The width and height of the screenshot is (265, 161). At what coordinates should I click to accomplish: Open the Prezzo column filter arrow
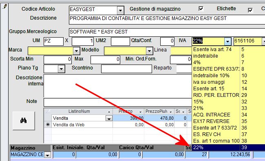pos(140,112)
